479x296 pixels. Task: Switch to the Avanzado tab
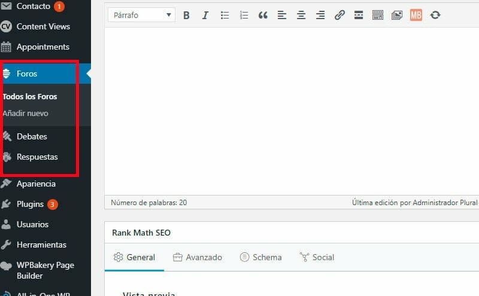[x=198, y=257]
